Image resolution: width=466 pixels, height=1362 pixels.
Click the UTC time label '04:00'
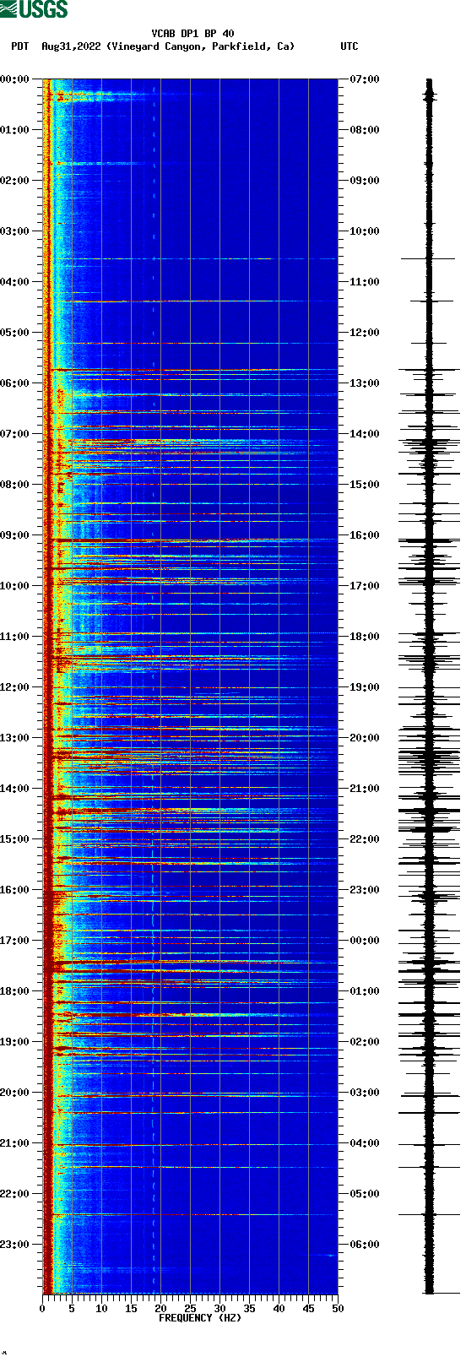point(365,1143)
